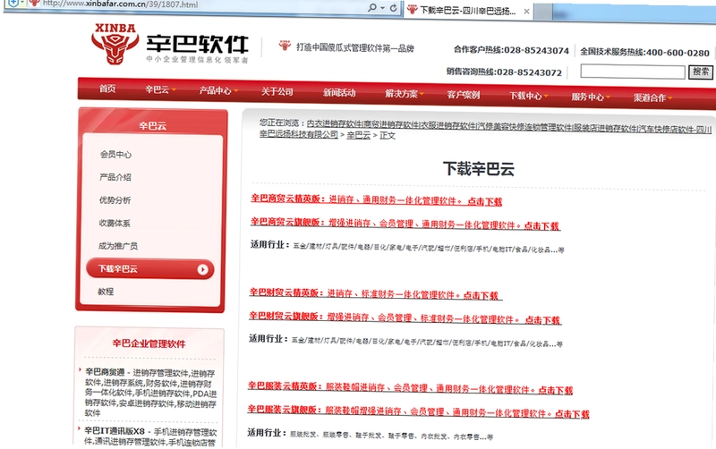Click the arrow icon on 下载辛巴云 sidebar item
The height and width of the screenshot is (449, 716).
click(202, 270)
